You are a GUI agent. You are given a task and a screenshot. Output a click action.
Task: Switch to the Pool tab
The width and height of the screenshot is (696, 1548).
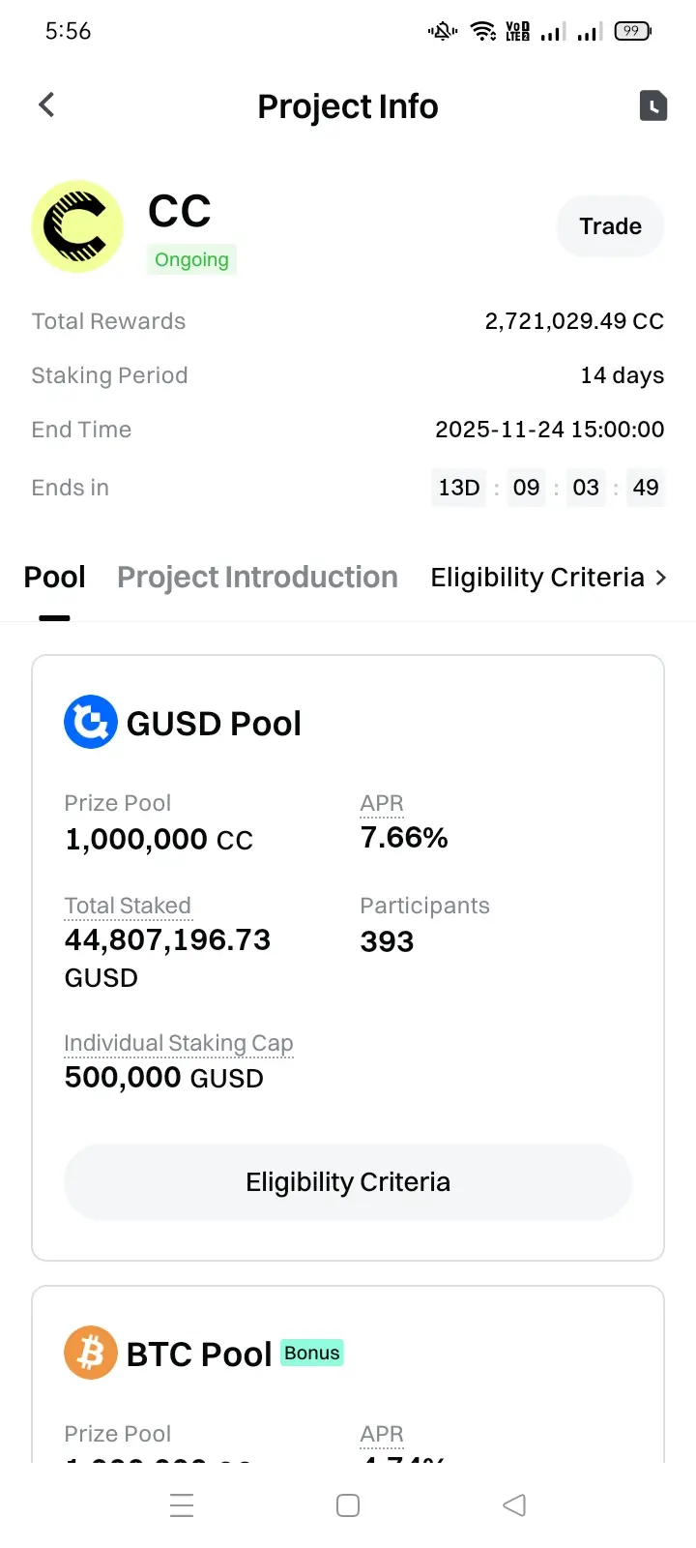click(x=54, y=578)
